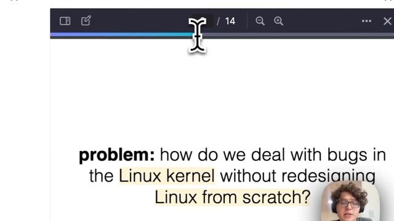Open the three-dot more options menu
Image resolution: width=394 pixels, height=221 pixels.
pos(366,21)
